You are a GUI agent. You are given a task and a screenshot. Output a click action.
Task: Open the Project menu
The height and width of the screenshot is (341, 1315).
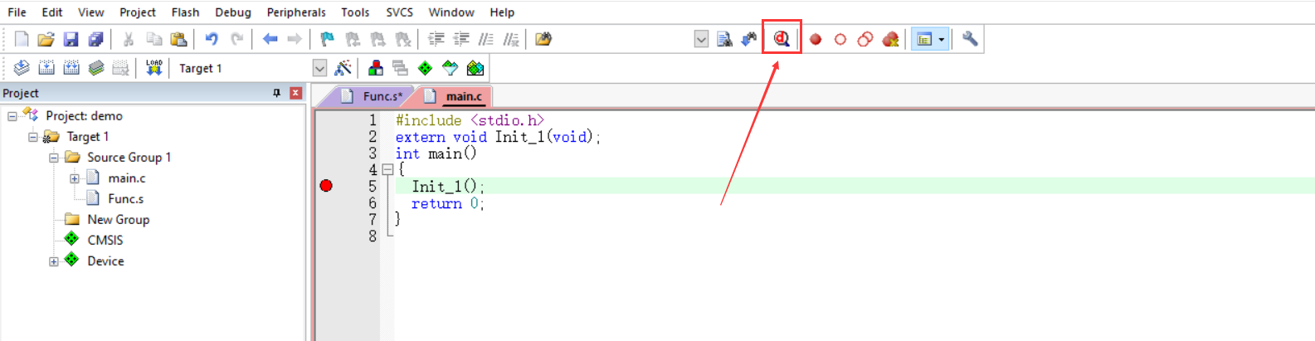138,12
